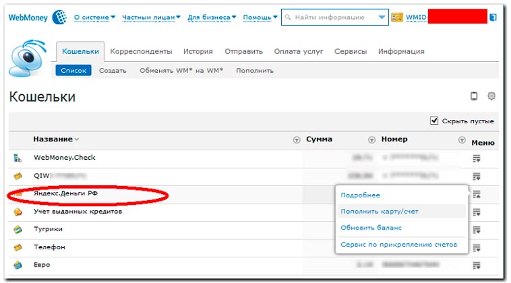Select Обновить баланс in the context menu
The image size is (511, 283).
tap(371, 228)
